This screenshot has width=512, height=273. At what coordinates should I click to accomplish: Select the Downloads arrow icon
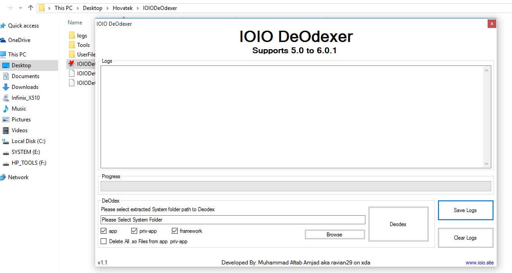coord(6,87)
